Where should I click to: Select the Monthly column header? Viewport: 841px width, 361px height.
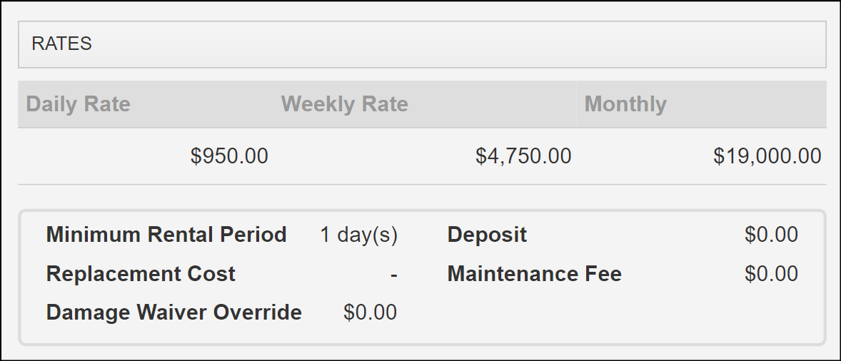(x=625, y=104)
